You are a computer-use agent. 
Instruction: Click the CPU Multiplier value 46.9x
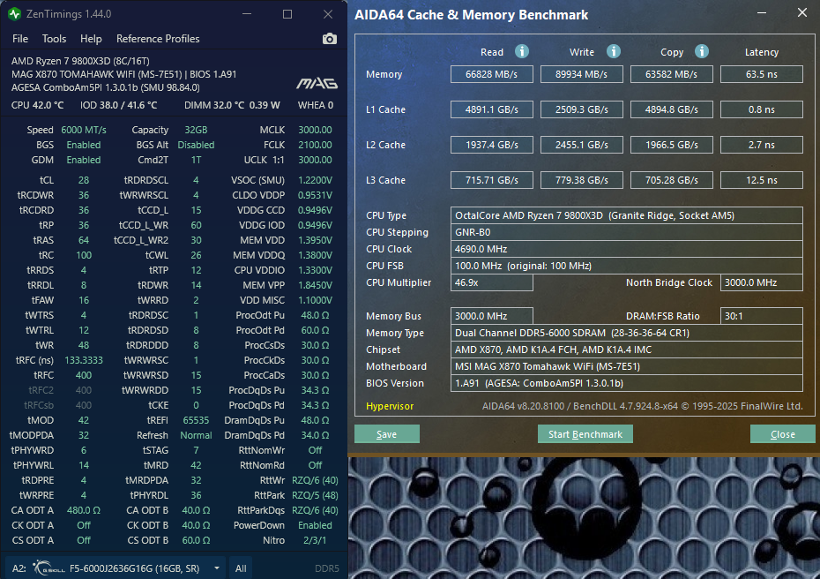click(x=492, y=282)
